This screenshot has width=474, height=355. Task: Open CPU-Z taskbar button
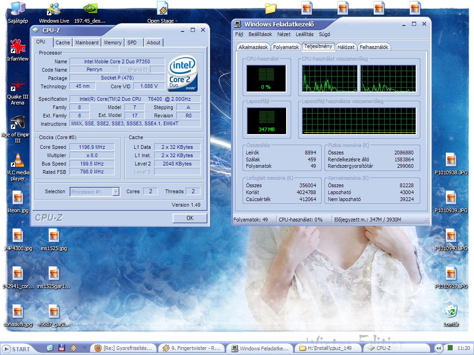(396, 348)
